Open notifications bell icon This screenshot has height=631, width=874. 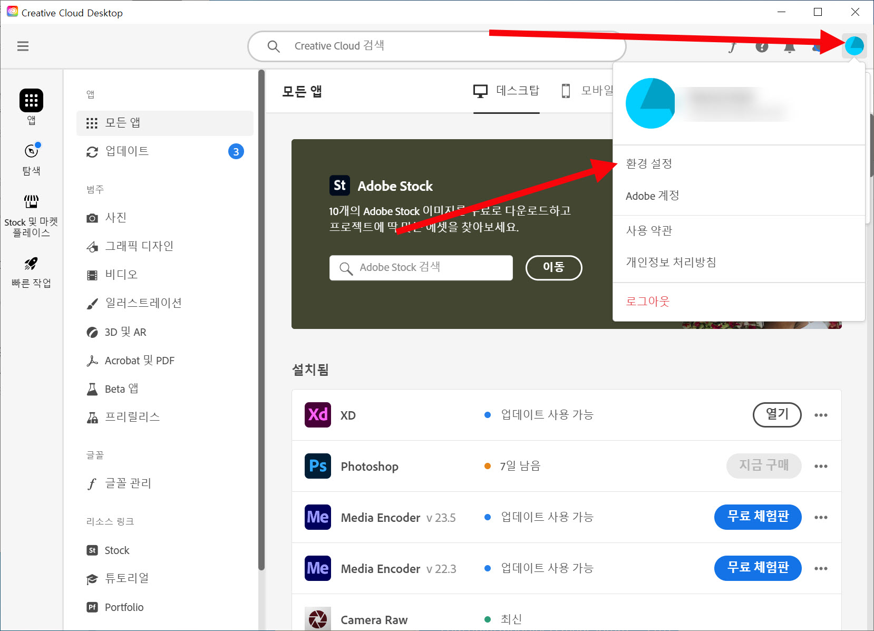pyautogui.click(x=789, y=47)
